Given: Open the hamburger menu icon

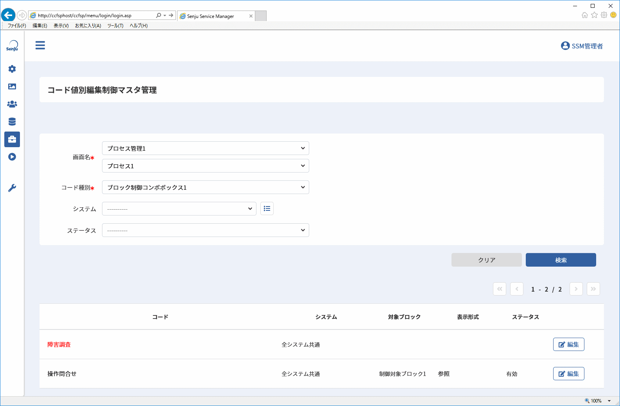Looking at the screenshot, I should click(40, 45).
